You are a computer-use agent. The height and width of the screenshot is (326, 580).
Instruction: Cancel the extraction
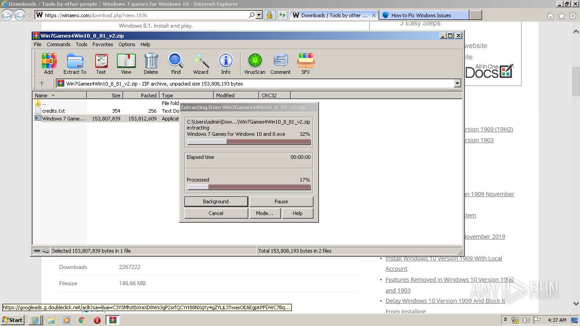[x=216, y=213]
